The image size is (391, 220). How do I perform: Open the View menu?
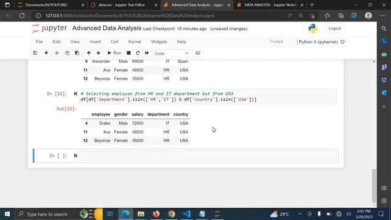point(75,42)
